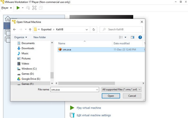188x118 pixels.
Task: Click the green triangle beside Play virtual machine
Action: point(72,108)
